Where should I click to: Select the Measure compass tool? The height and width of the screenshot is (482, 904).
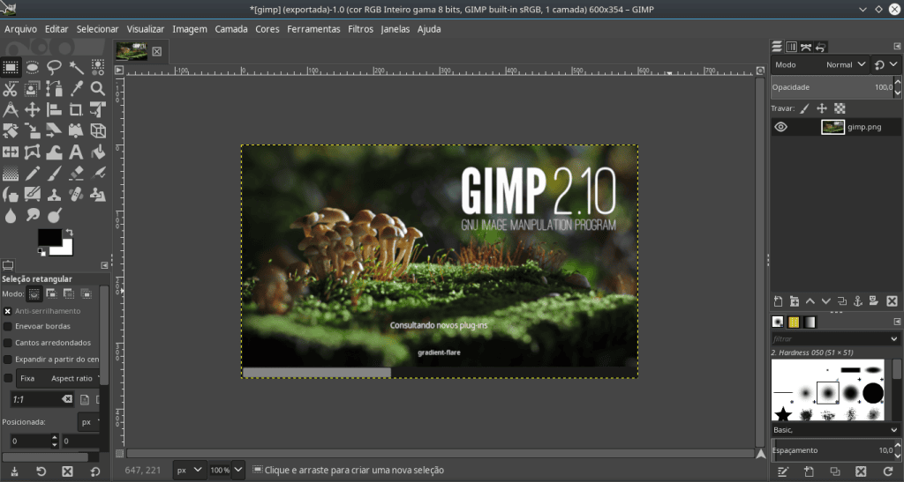[11, 110]
